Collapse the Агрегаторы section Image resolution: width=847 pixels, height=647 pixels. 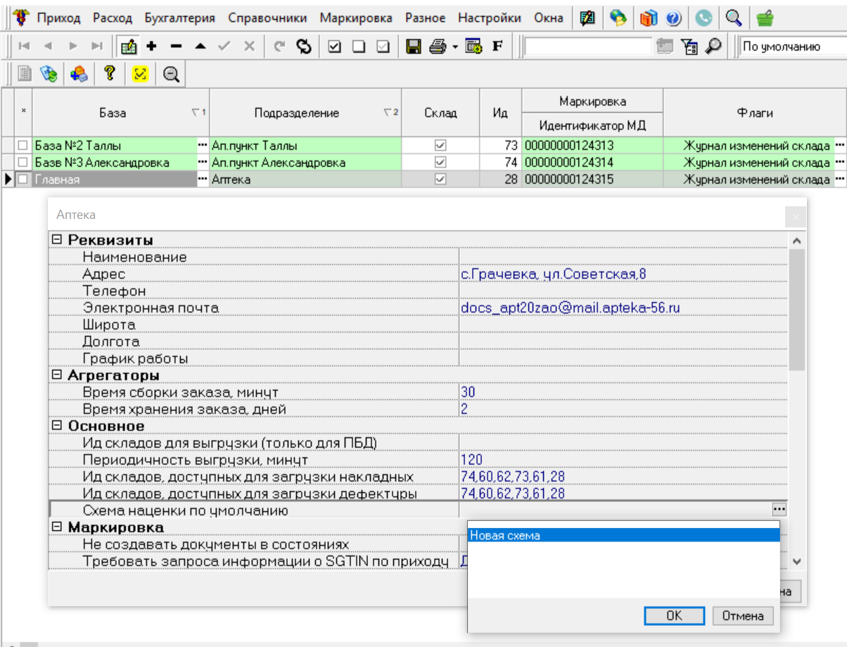click(x=57, y=375)
